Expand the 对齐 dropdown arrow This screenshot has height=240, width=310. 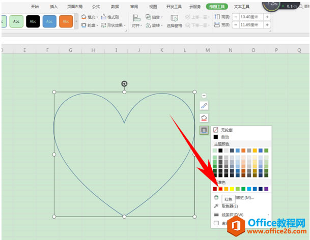pyautogui.click(x=141, y=25)
